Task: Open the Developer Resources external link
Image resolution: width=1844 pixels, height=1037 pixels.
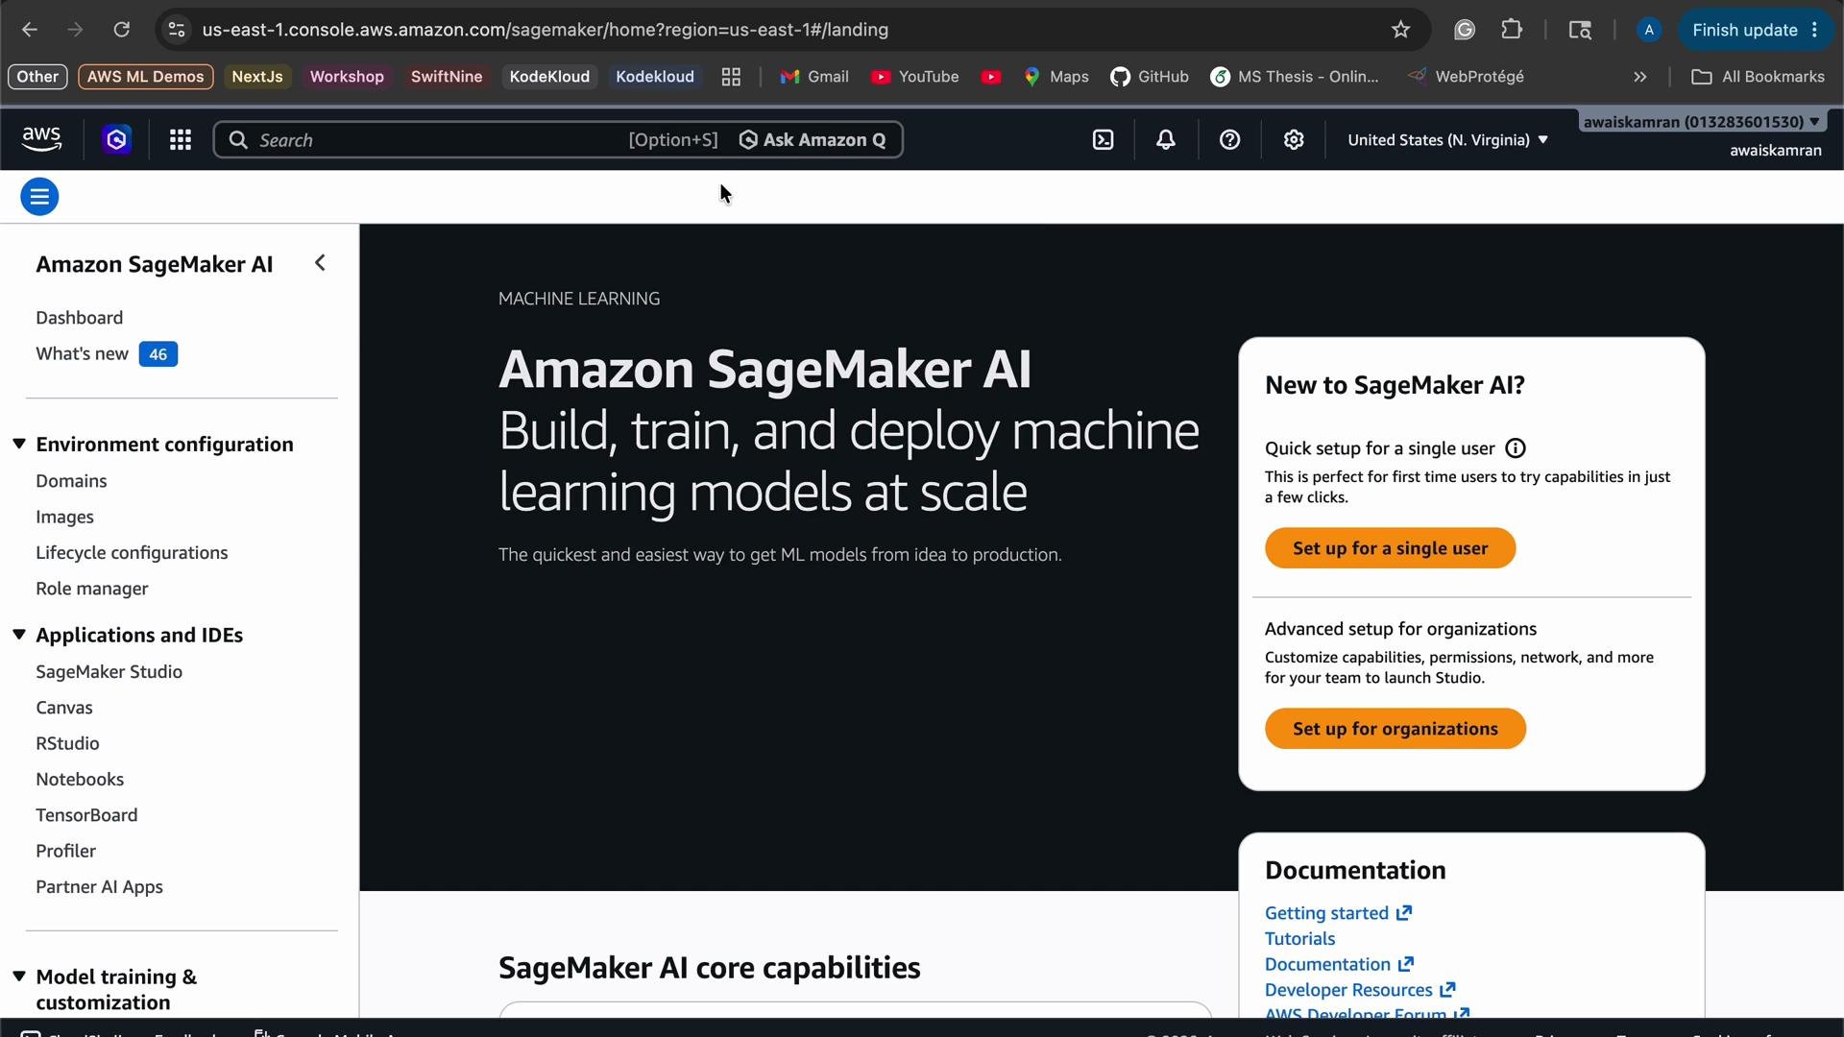Action: tap(1360, 990)
